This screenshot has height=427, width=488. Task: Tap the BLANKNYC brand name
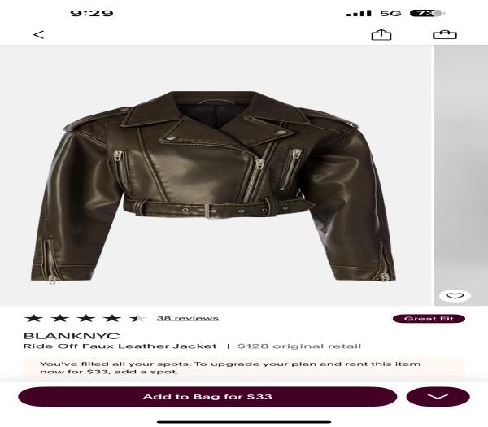click(x=72, y=336)
